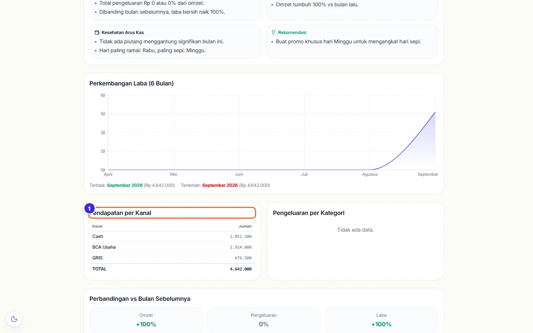Click the "6jt" y-axis label
Screen dimensions: 533x333
103,95
